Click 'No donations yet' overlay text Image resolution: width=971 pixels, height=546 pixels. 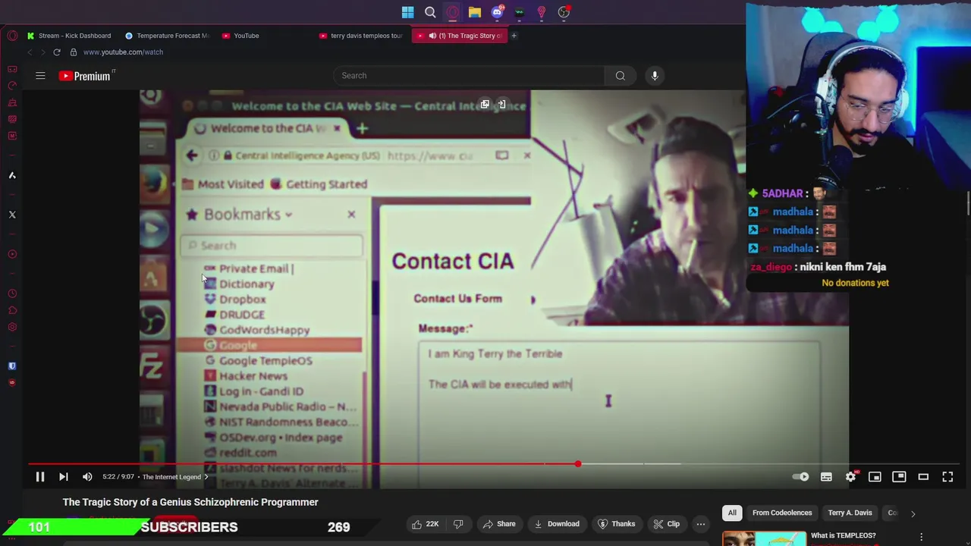855,283
